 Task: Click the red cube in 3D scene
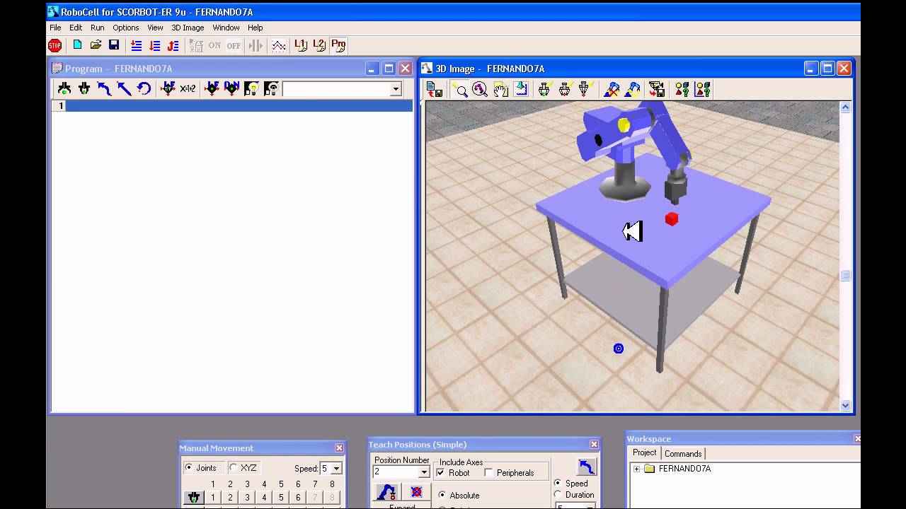[x=672, y=219]
